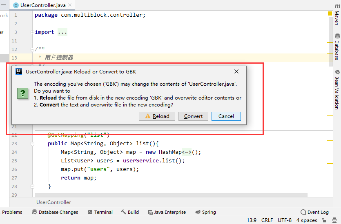Close the Reload or Convert dialog

click(236, 71)
